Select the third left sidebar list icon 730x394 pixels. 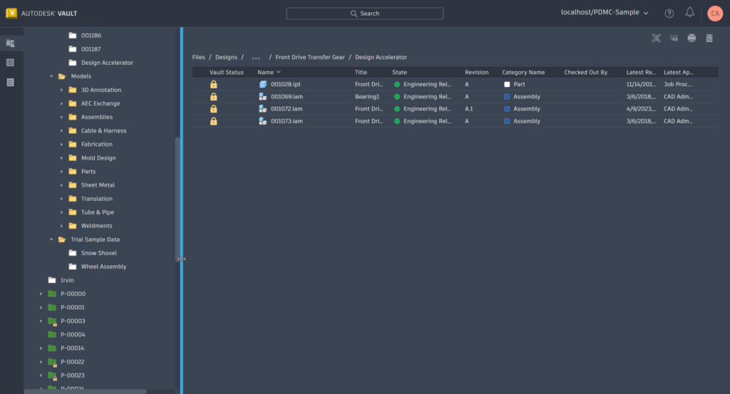[x=10, y=83]
